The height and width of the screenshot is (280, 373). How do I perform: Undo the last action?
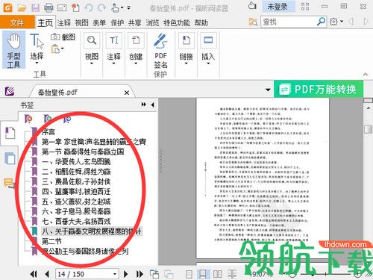point(89,7)
